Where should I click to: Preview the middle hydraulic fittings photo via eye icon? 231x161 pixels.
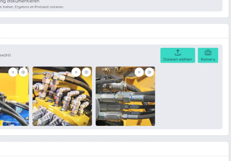coord(86,72)
